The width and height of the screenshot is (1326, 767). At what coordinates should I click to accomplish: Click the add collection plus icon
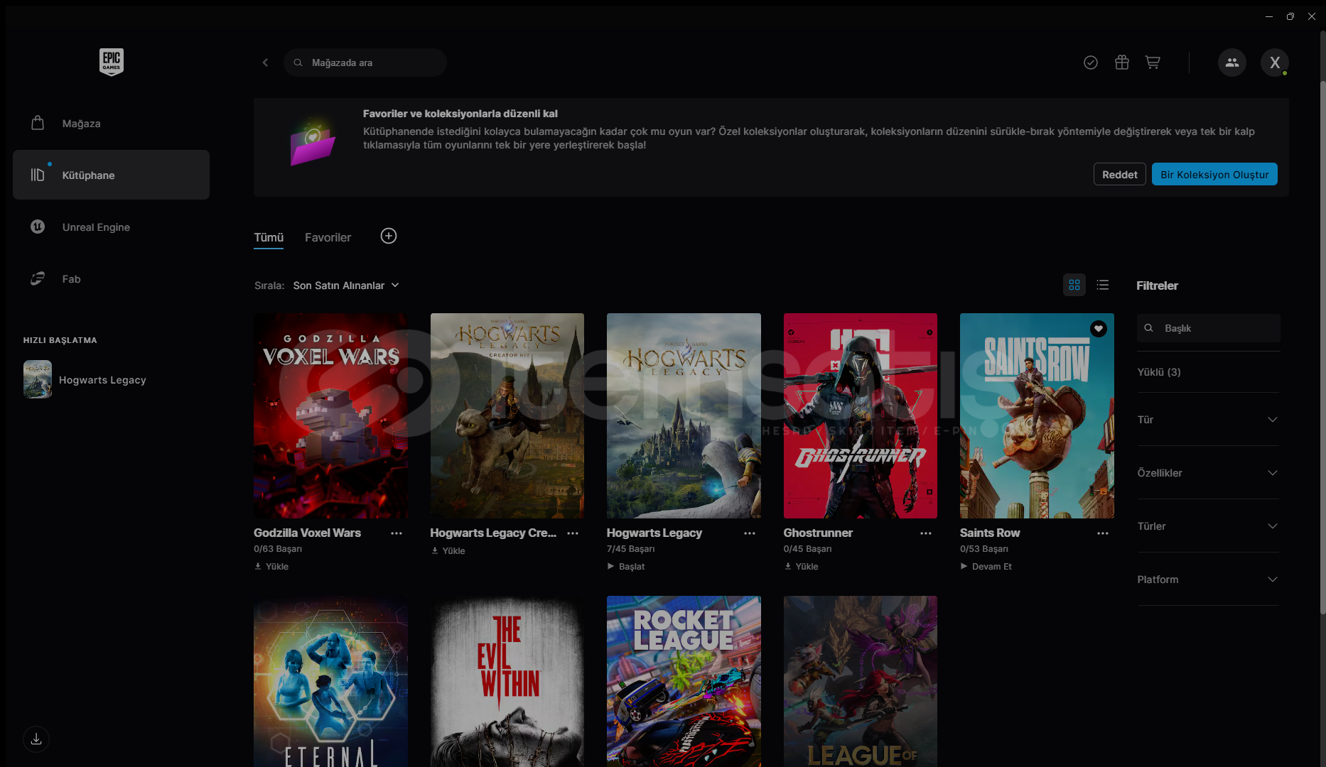pos(389,236)
